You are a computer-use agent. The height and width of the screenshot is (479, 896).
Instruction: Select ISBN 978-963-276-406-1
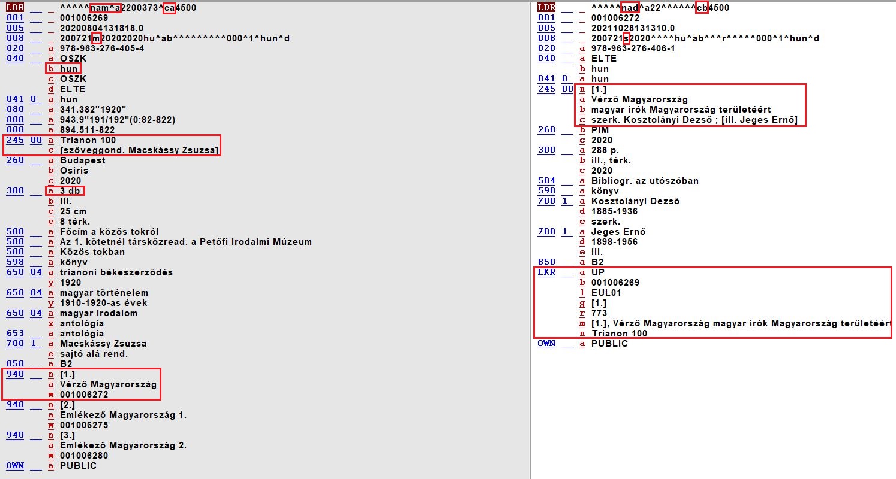(x=633, y=48)
